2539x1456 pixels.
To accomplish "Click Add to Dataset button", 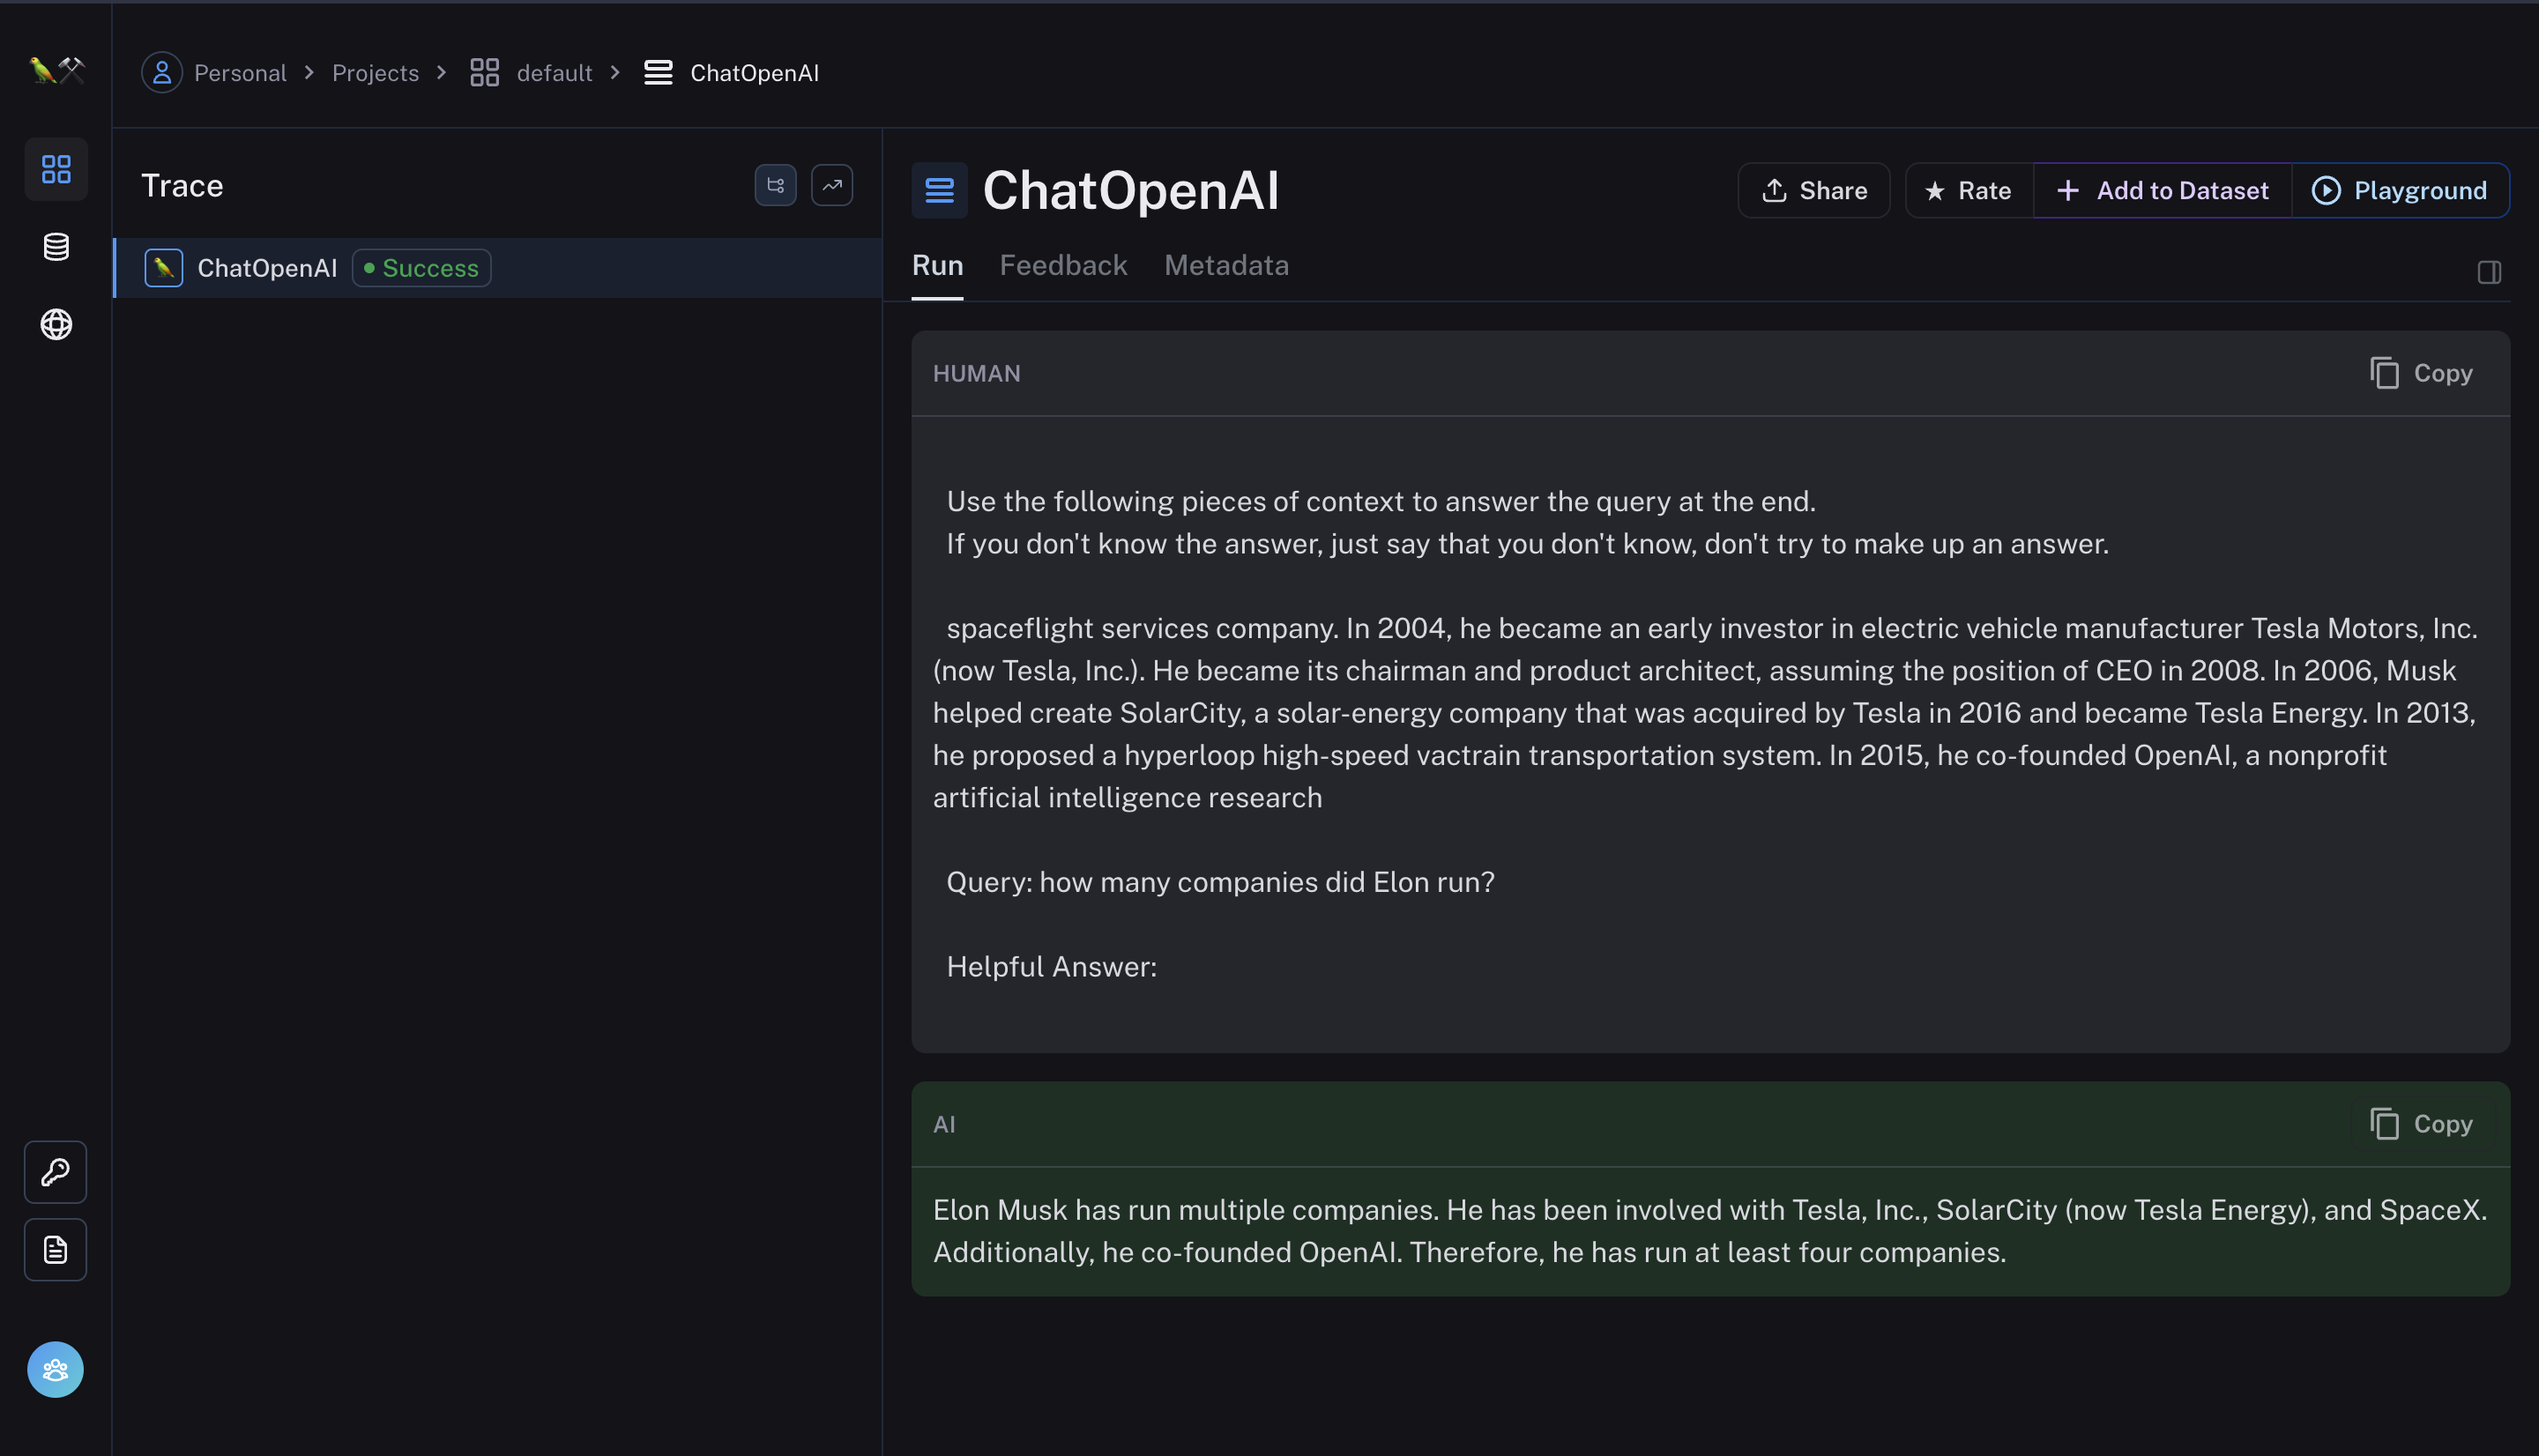I will [x=2163, y=190].
